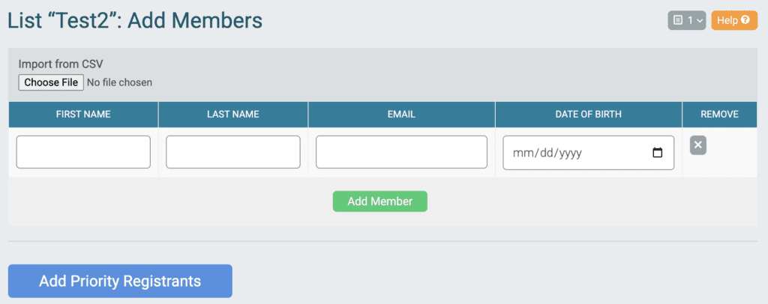The height and width of the screenshot is (304, 768).
Task: Click the EMAIL column header
Action: click(x=402, y=115)
